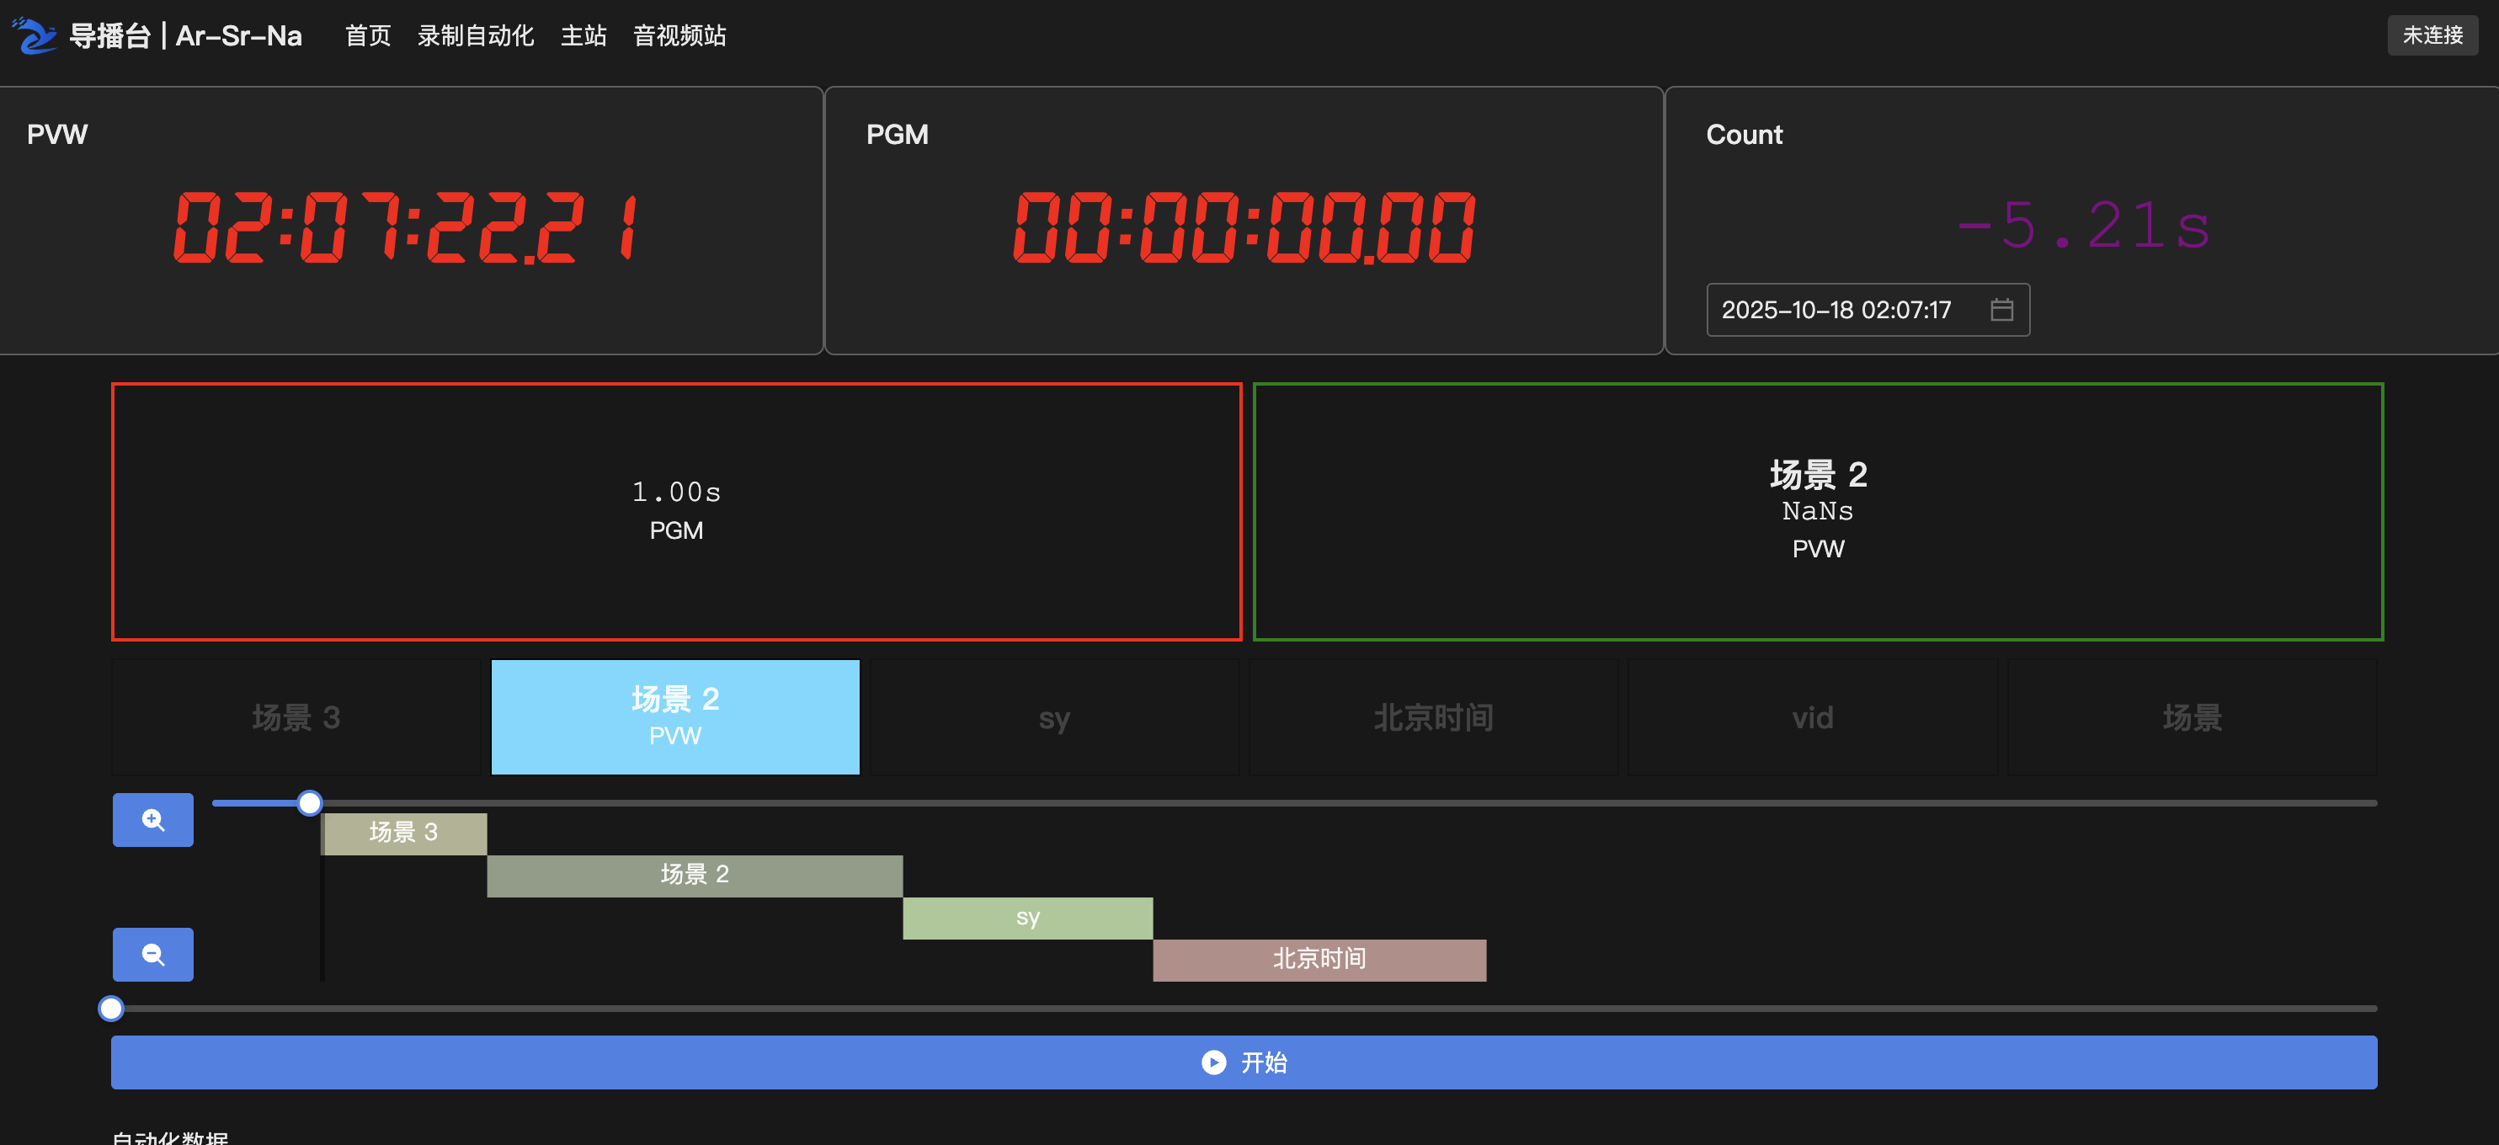Click the 北京时间 block in timeline
This screenshot has height=1145, width=2499.
pos(1319,960)
